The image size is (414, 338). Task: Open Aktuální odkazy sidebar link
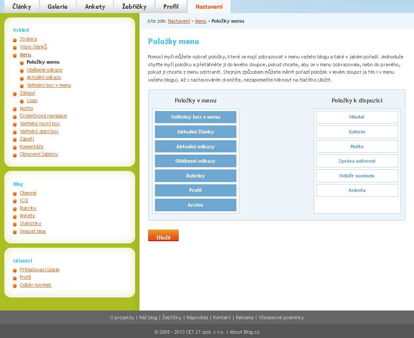point(44,77)
